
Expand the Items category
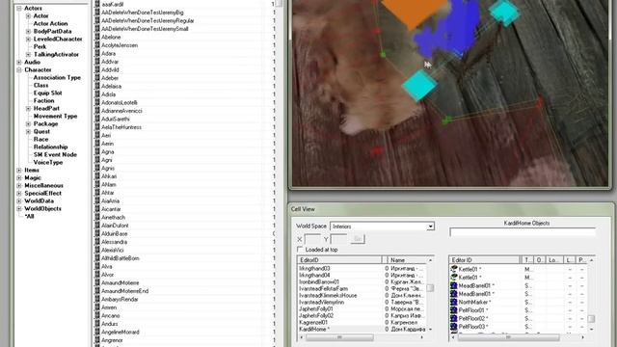(19, 171)
